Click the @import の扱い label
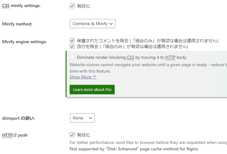 (x=18, y=118)
